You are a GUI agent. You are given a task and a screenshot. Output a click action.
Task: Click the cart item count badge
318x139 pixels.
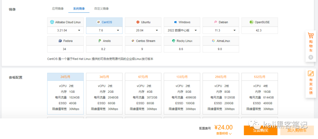click(311, 57)
